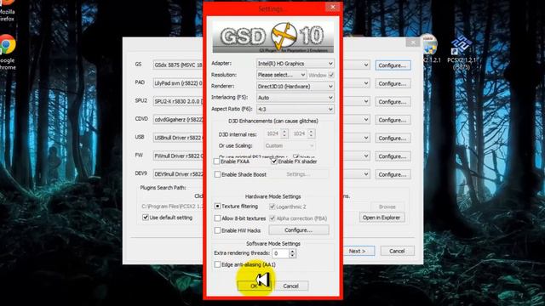Click the plugins path C:\Program Files field

[172, 207]
